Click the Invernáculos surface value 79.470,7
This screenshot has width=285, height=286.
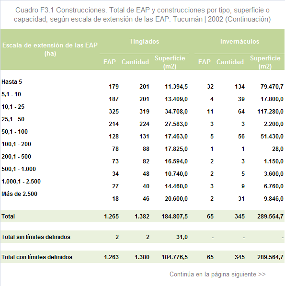click(272, 86)
